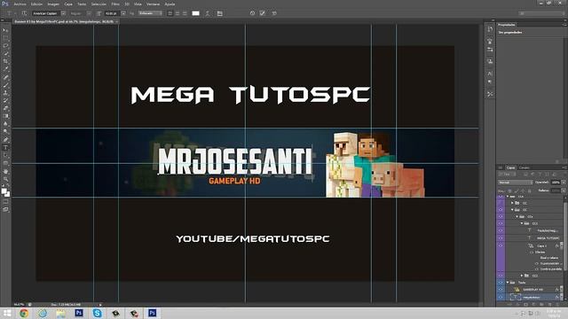Toggle Sombra paralela effect visibility
568x319 pixels.
tap(537, 269)
